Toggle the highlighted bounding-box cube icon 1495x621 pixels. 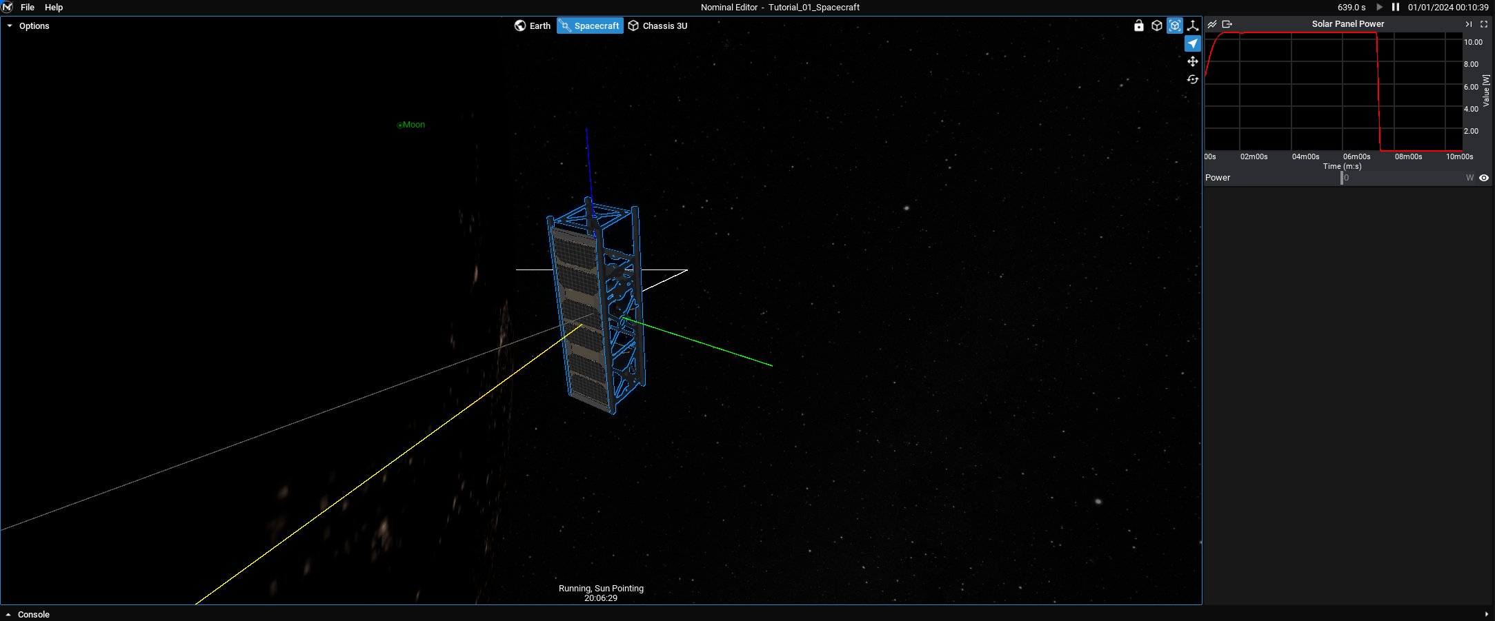click(1175, 26)
